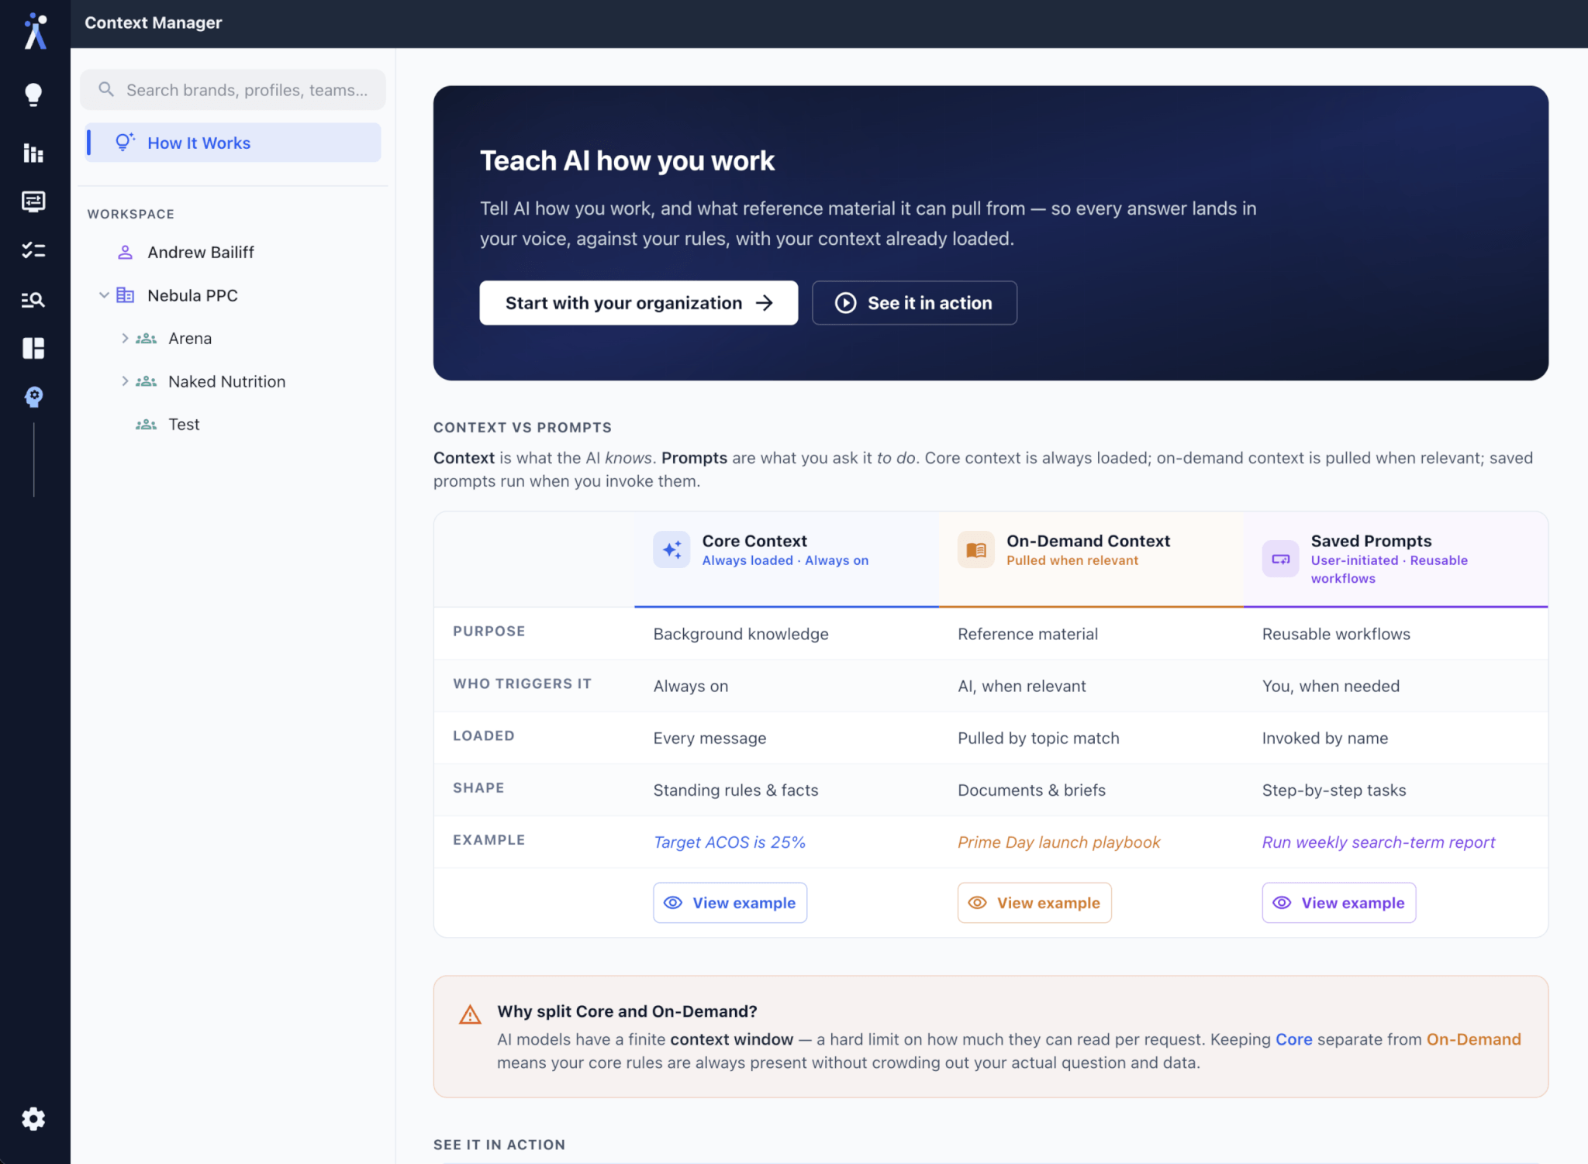
Task: Open the Arena team
Action: (190, 339)
